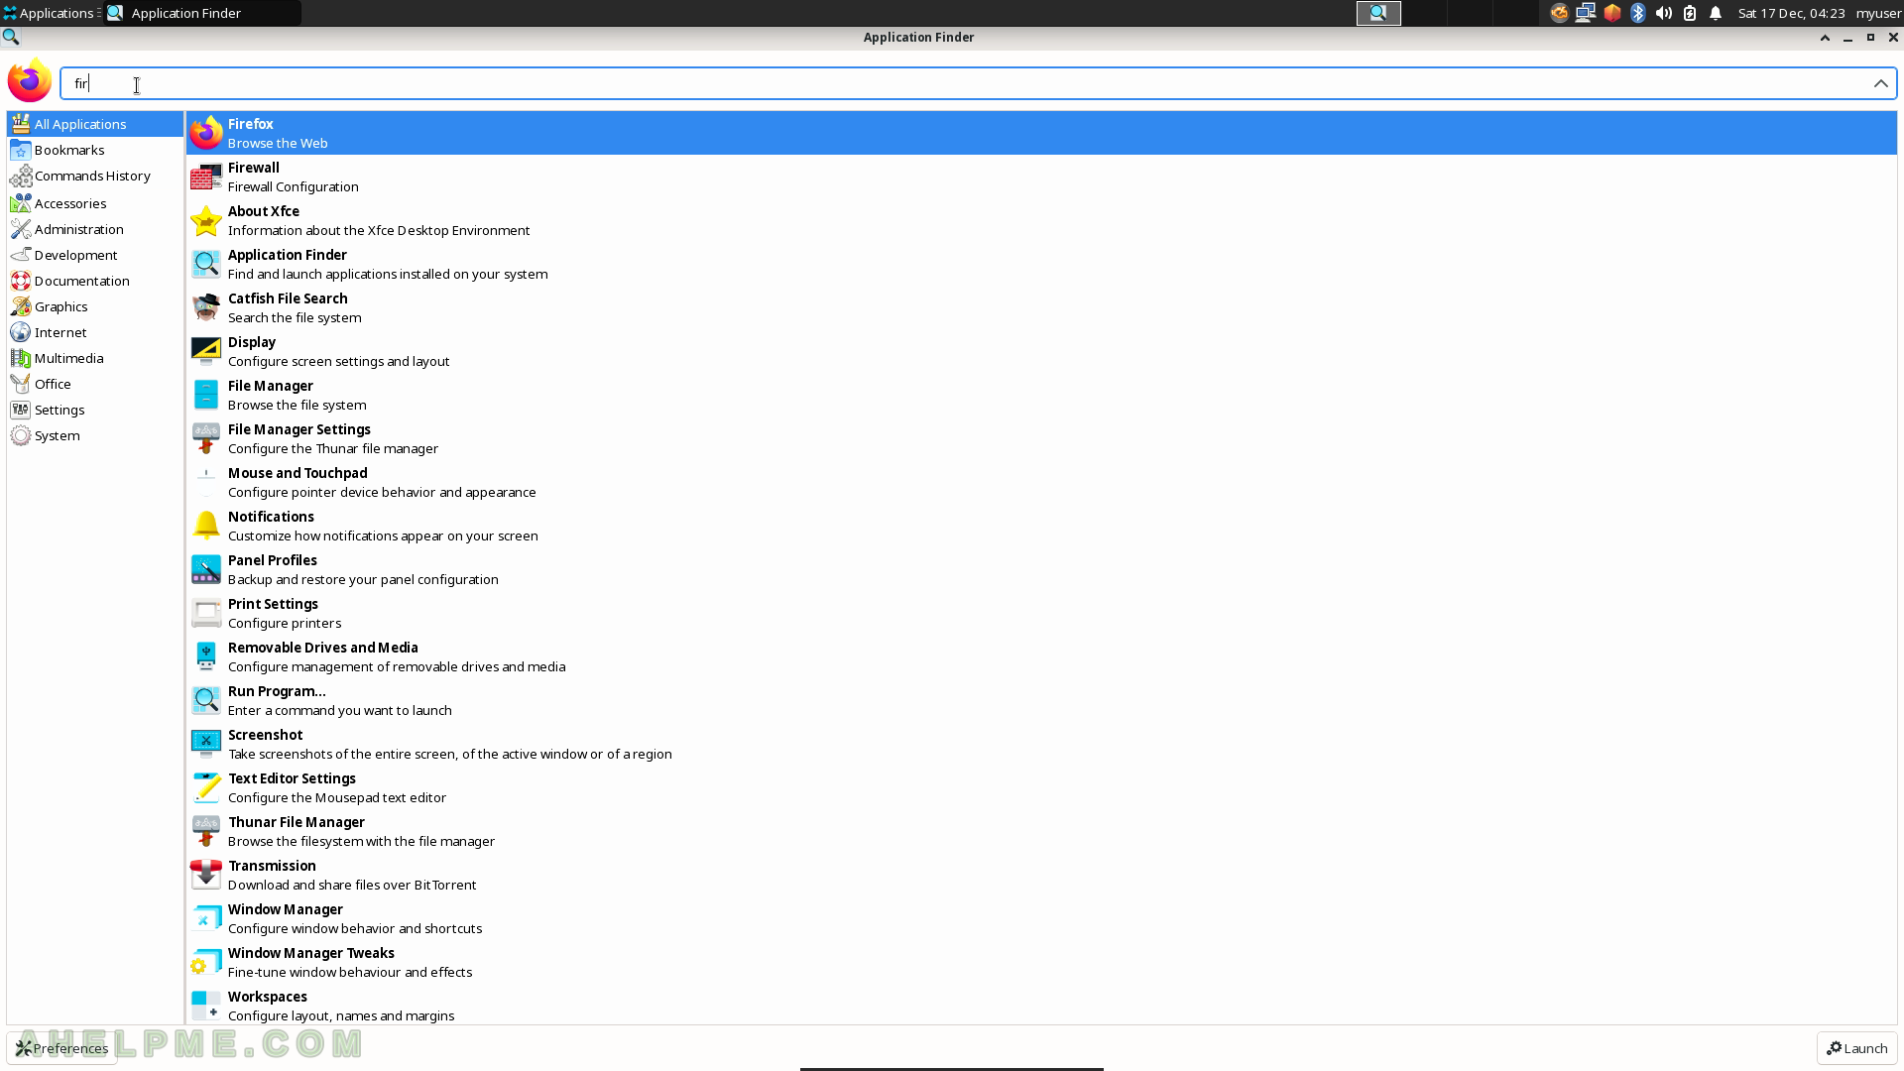Click the myuser session label
Image resolution: width=1904 pixels, height=1071 pixels.
click(1878, 13)
